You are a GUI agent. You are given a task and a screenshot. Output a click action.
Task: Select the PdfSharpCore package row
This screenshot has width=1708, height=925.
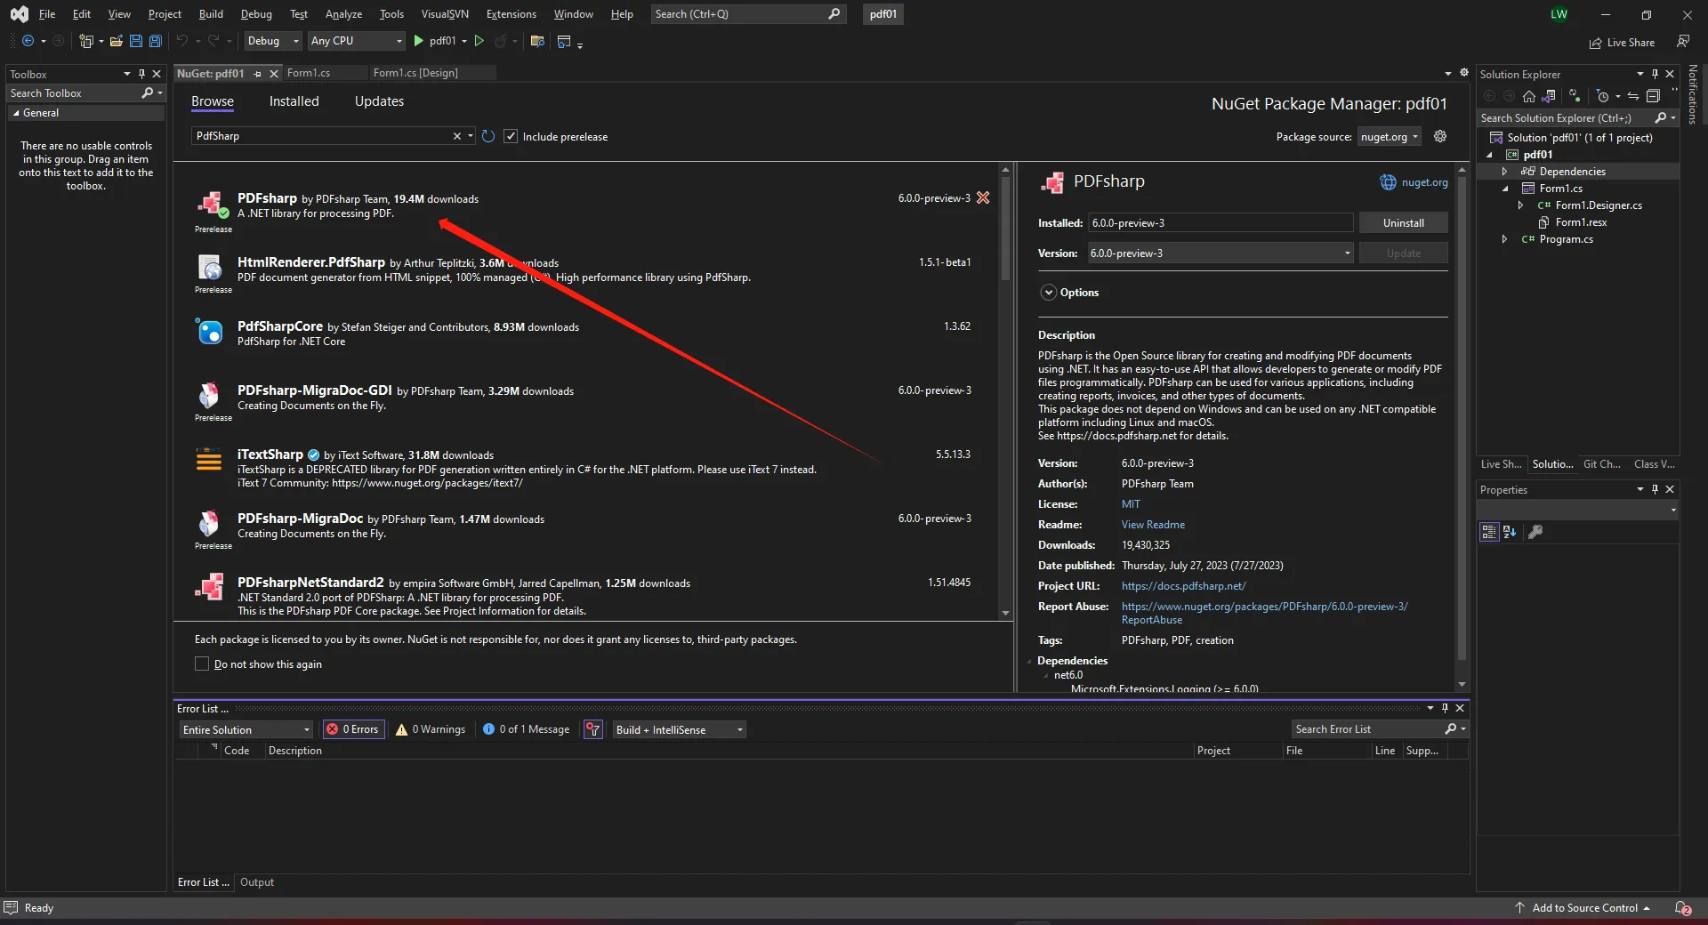587,333
